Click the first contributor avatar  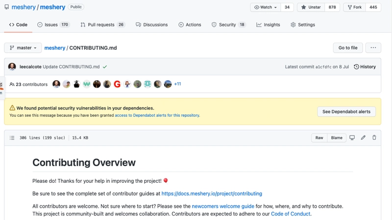(56, 84)
